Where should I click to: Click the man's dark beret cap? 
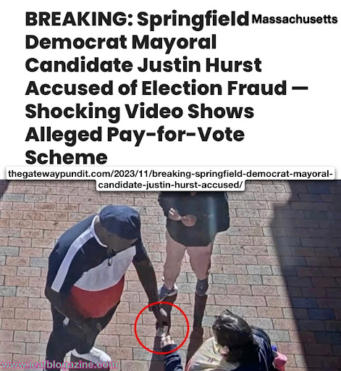[x=120, y=222]
